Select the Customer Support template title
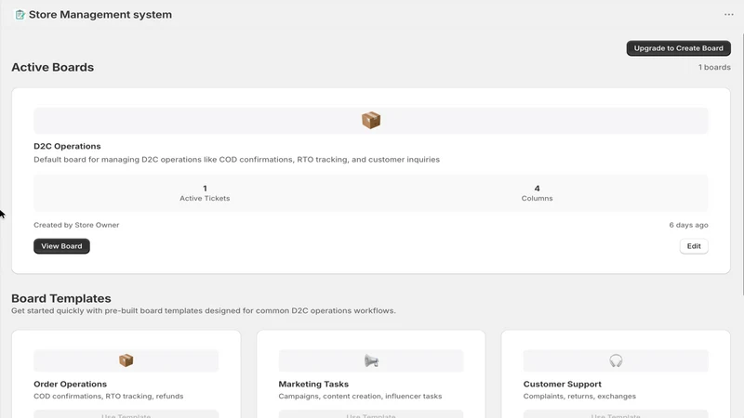The width and height of the screenshot is (744, 418). [563, 385]
